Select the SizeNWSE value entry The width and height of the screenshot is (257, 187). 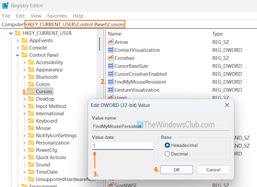click(126, 185)
